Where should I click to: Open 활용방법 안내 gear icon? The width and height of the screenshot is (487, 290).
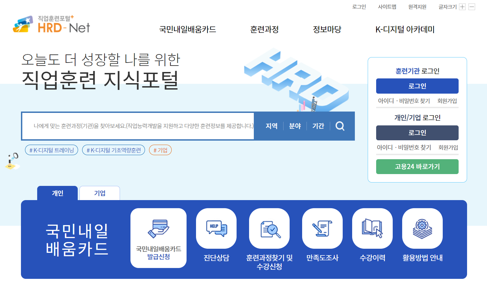422,228
